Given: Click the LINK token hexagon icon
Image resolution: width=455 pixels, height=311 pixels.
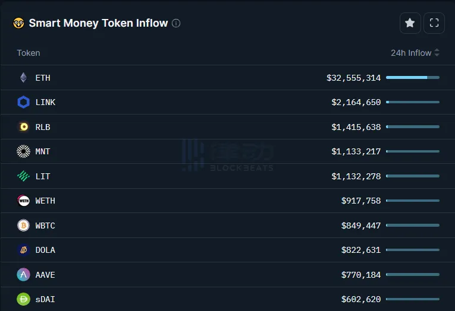Looking at the screenshot, I should click(x=24, y=102).
